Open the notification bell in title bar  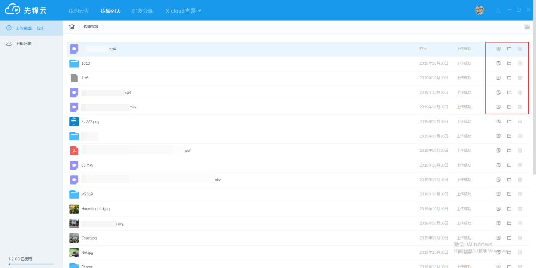pyautogui.click(x=498, y=10)
